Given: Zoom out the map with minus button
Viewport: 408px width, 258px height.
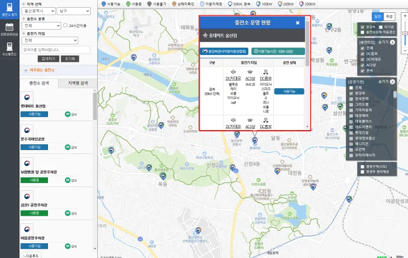Looking at the screenshot, I should pos(405,50).
